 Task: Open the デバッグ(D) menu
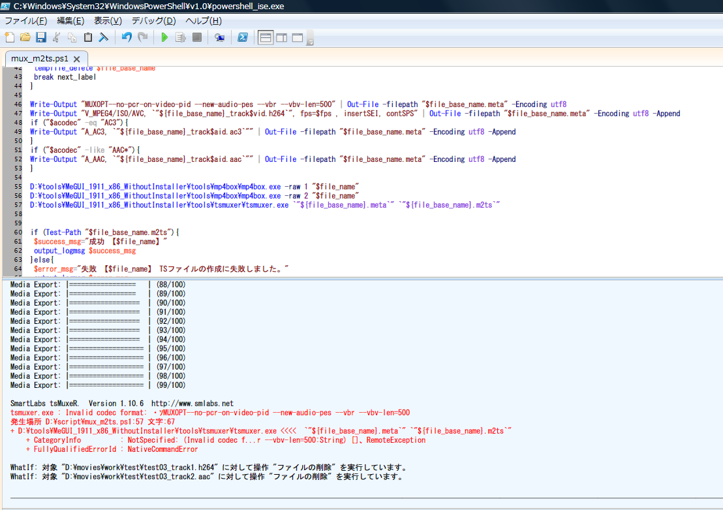click(x=153, y=21)
